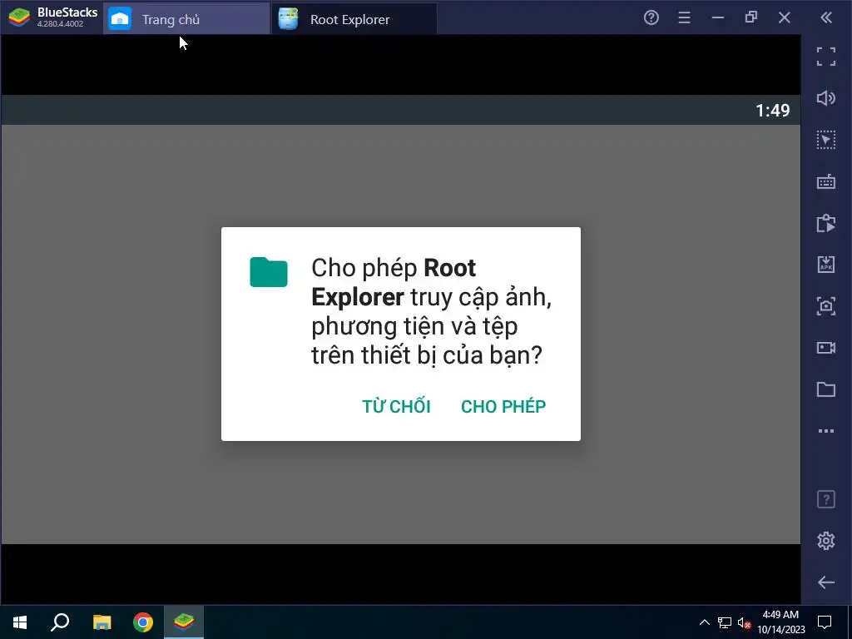Open network status tray icon
This screenshot has height=639, width=852.
click(x=725, y=622)
